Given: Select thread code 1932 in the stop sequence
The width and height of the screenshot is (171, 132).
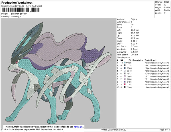Looking at the screenshot, I should click(147, 63).
